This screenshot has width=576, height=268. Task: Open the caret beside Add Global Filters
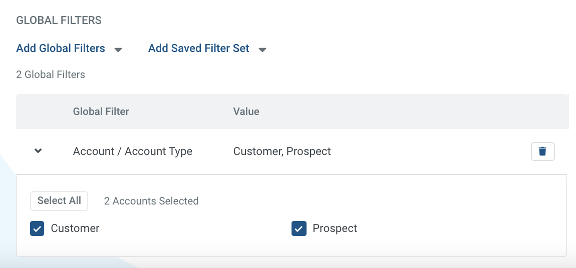[x=118, y=49]
